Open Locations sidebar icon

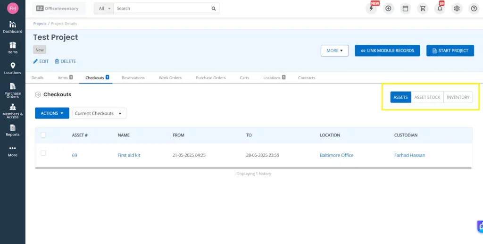tap(13, 68)
